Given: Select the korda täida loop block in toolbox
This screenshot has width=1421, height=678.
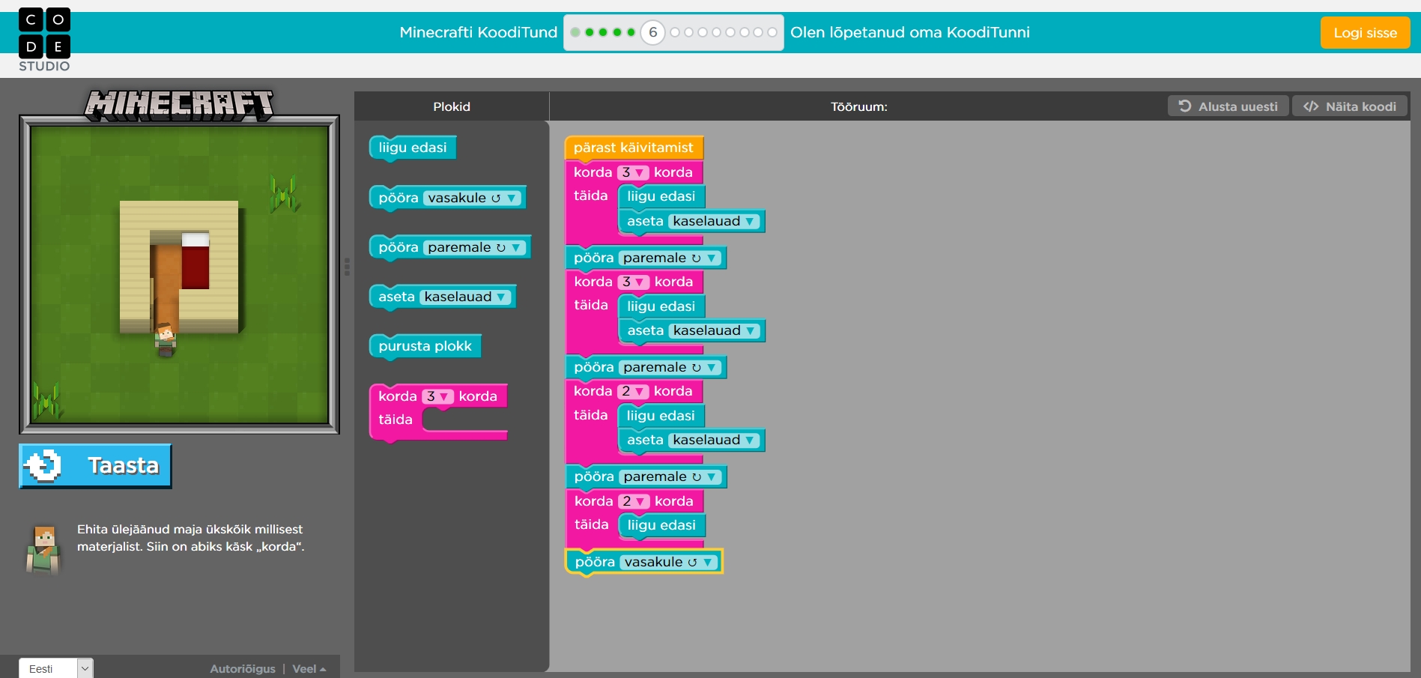Looking at the screenshot, I should 438,411.
